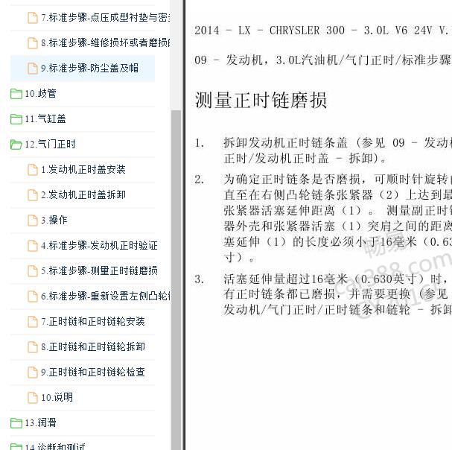Screen dimensions: 452x450
Task: Expand the 14.诊断和测试 folder
Action: pyautogui.click(x=55, y=446)
